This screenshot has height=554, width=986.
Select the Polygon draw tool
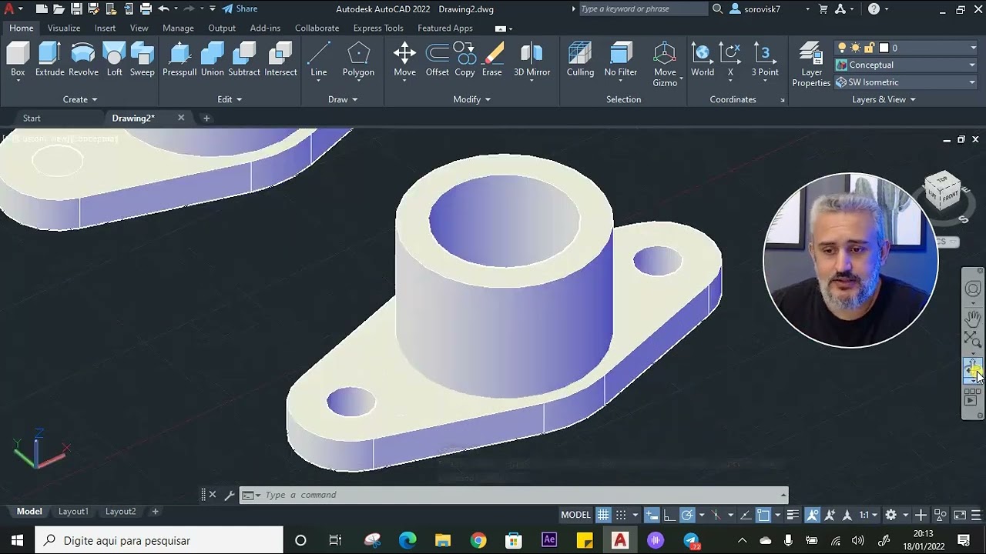(358, 60)
